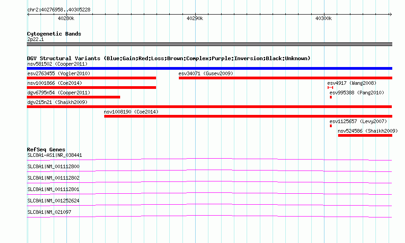Click the small esv4917 variant marker

coord(330,88)
